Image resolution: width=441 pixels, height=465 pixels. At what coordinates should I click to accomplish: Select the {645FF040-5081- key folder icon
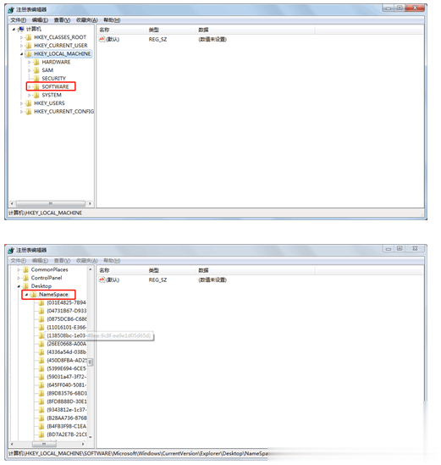coord(41,385)
